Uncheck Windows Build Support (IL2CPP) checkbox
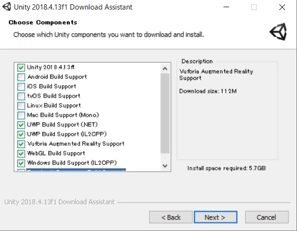This screenshot has height=231, width=297. point(21,163)
